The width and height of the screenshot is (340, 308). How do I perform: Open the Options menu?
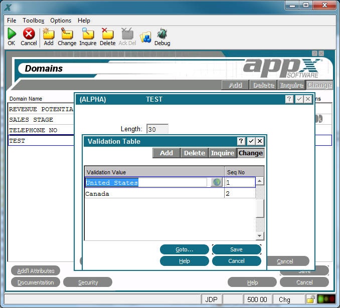tap(61, 21)
